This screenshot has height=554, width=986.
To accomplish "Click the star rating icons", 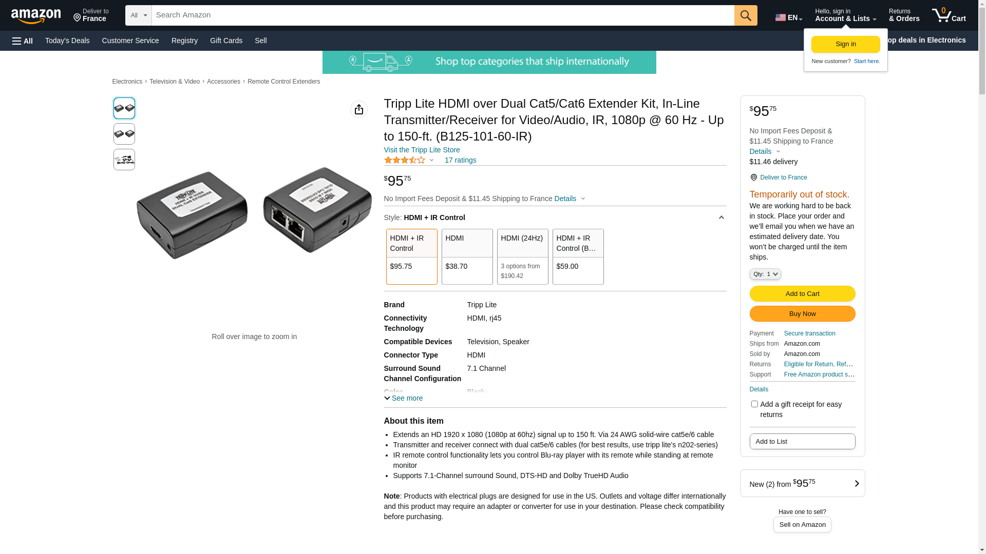I will [x=405, y=160].
